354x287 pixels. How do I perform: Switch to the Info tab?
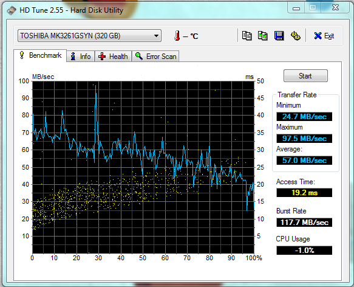pos(81,56)
